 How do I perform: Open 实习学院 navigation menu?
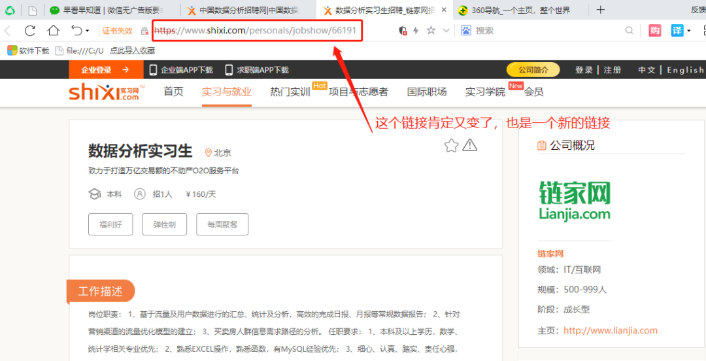point(485,92)
